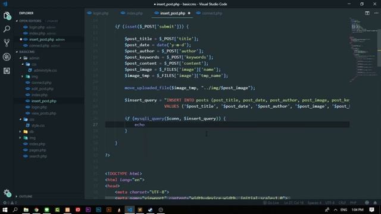
Task: Click the editor vertical scrollbar
Action: tap(379, 49)
